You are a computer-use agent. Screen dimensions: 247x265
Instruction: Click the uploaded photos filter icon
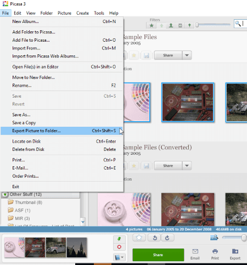(x=161, y=25)
